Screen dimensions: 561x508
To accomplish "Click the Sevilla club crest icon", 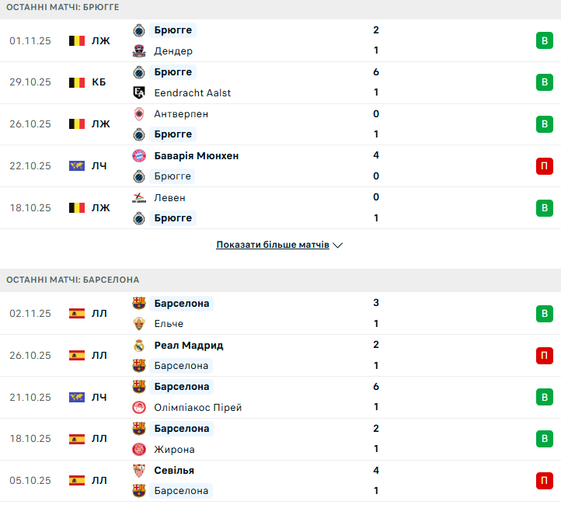I will pos(139,470).
